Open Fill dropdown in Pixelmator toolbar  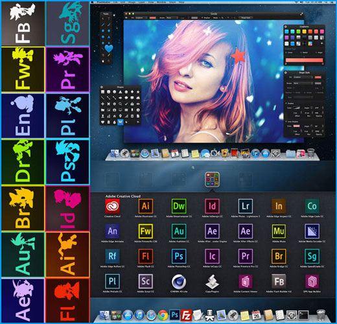click(141, 17)
